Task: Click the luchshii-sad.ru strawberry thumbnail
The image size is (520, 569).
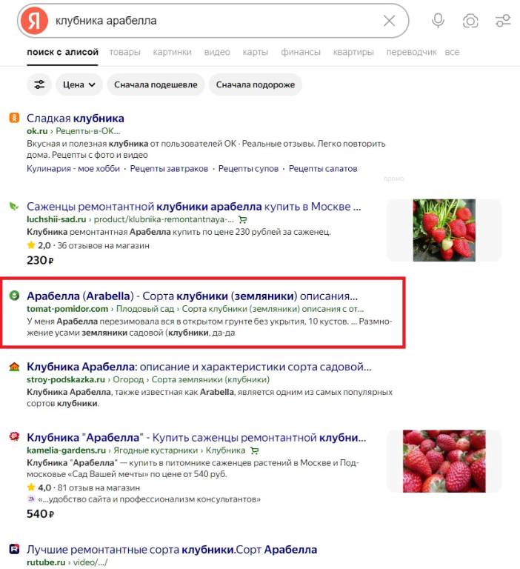Action: (x=444, y=230)
